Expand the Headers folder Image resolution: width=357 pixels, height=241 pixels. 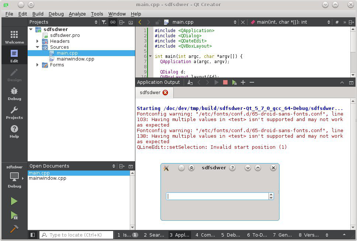37,41
